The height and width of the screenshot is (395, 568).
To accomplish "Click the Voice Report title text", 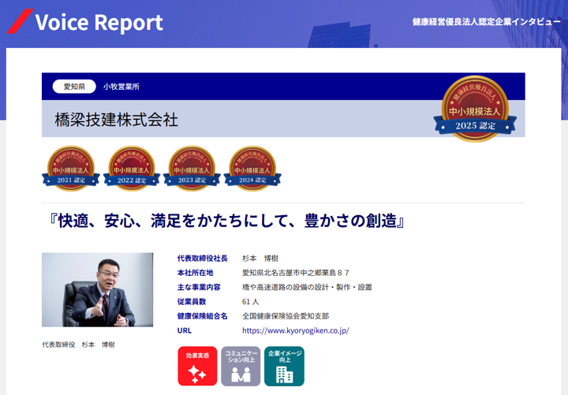I will tap(99, 22).
